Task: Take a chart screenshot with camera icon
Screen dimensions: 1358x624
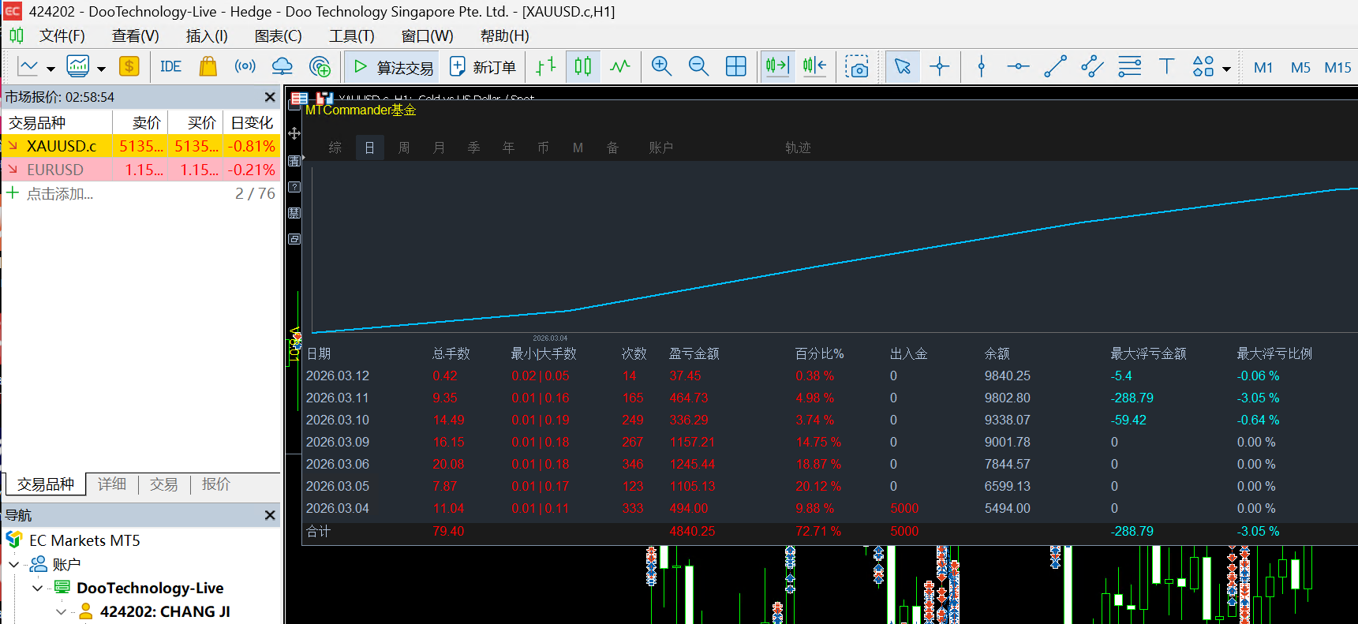Action: [x=856, y=66]
